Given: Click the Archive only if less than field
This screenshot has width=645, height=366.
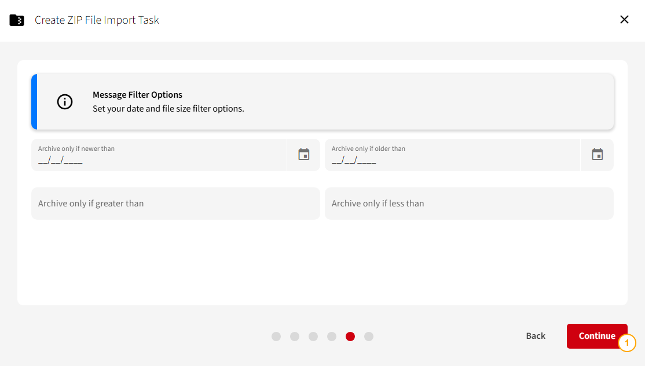Looking at the screenshot, I should [469, 204].
